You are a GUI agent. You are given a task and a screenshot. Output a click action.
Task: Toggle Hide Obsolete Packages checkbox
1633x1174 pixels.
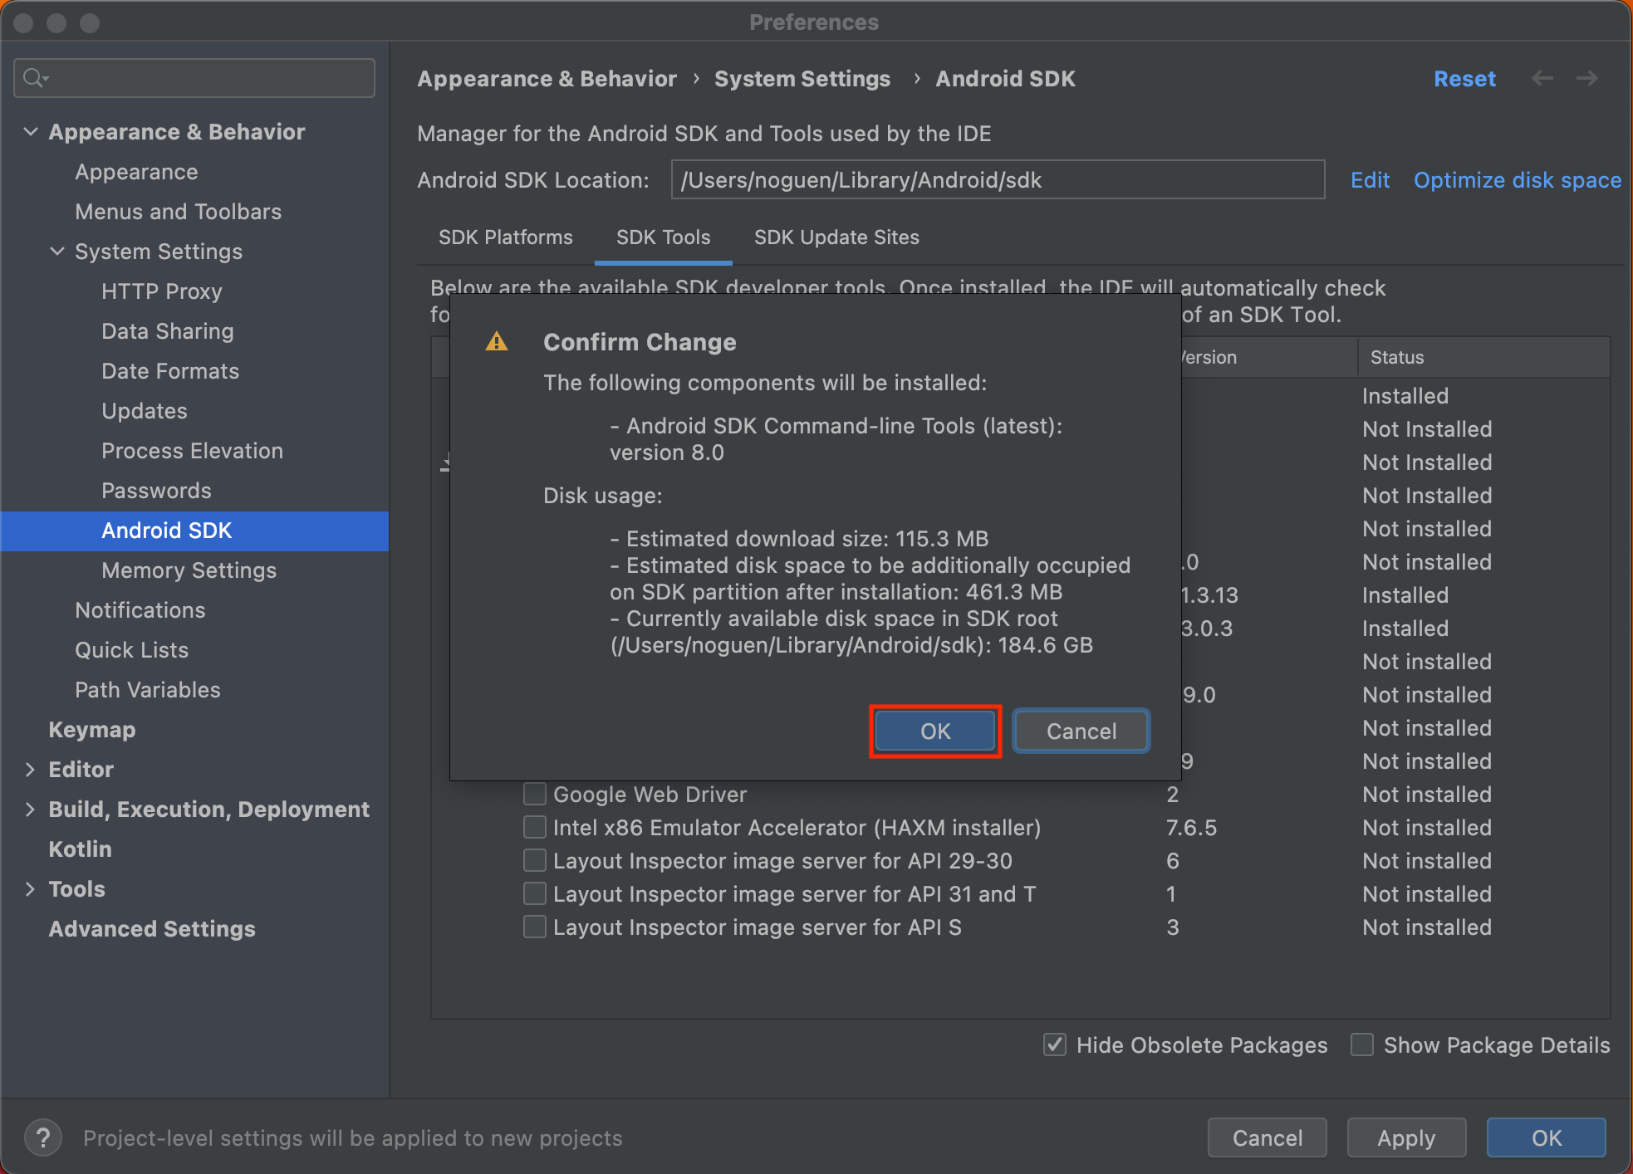click(1055, 1044)
